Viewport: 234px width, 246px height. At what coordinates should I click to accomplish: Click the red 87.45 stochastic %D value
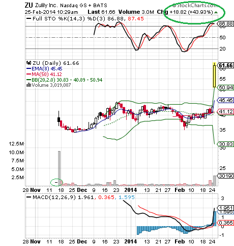coord(136,18)
